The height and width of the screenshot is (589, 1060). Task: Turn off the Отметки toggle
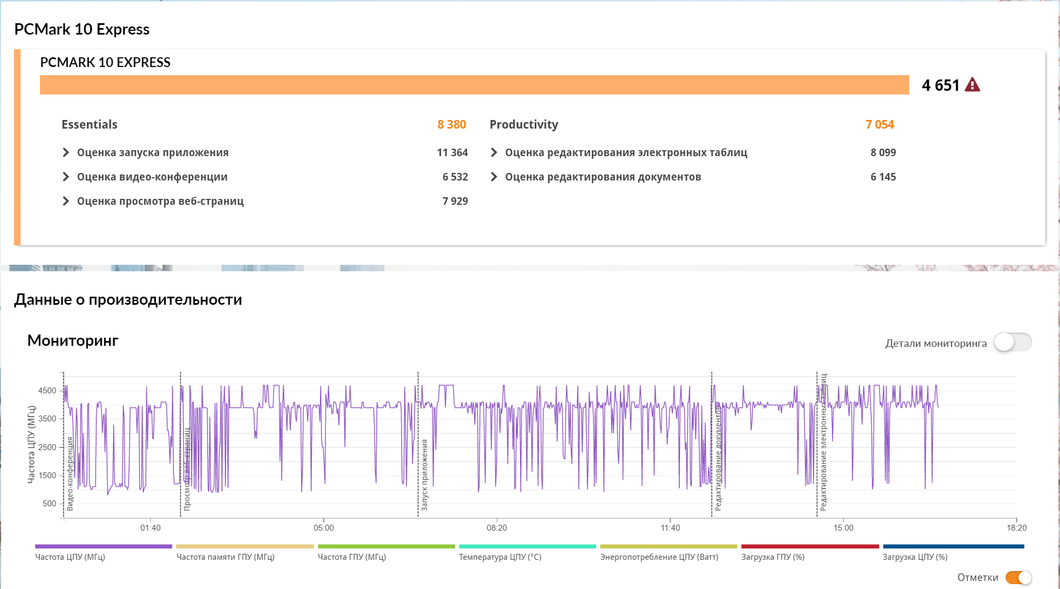click(1018, 577)
